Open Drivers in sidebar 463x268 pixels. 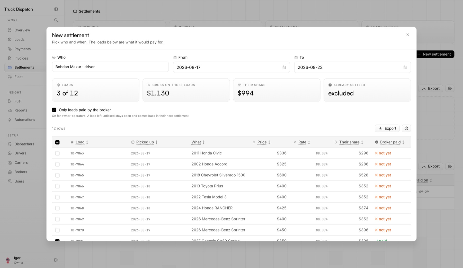[20, 153]
